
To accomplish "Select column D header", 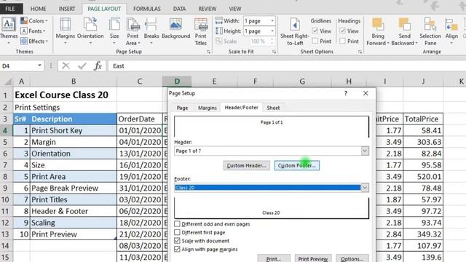I will [x=177, y=81].
